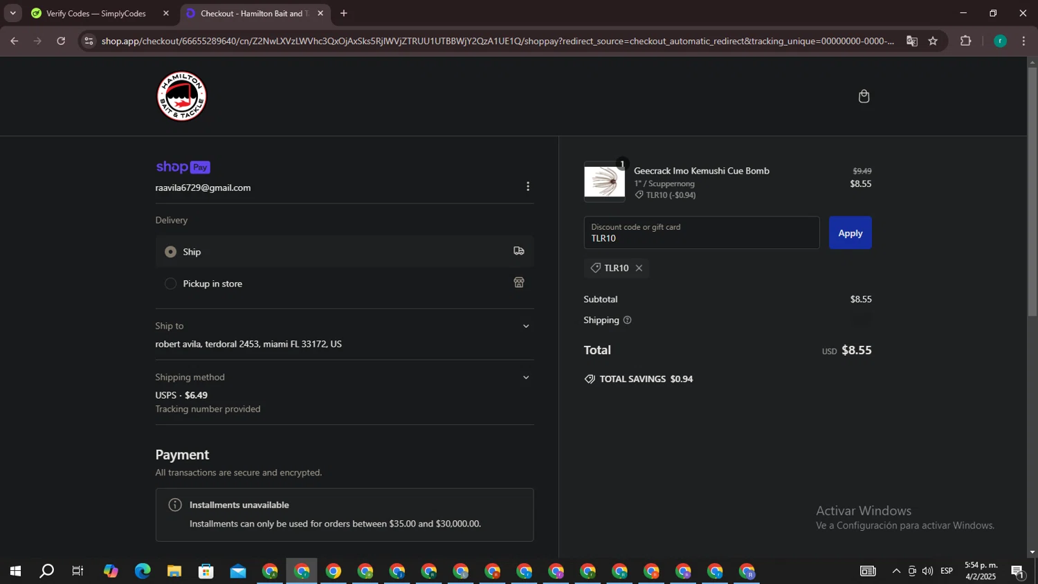1038x584 pixels.
Task: Open the shopping bag cart icon
Action: [x=864, y=96]
